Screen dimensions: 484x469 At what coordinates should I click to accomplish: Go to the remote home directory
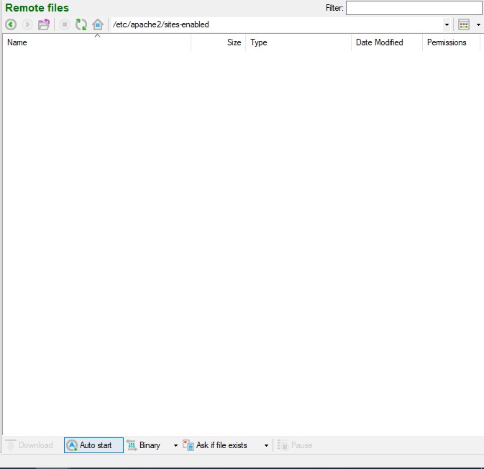point(98,24)
